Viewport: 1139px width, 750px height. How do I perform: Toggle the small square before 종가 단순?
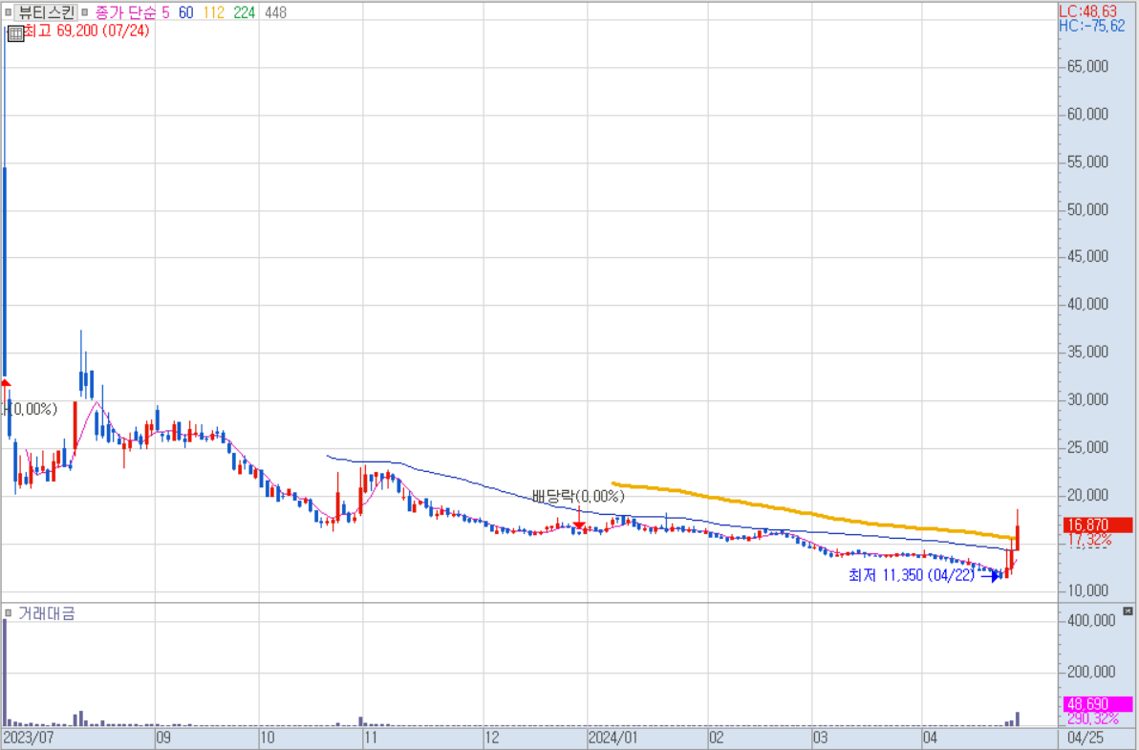point(85,12)
